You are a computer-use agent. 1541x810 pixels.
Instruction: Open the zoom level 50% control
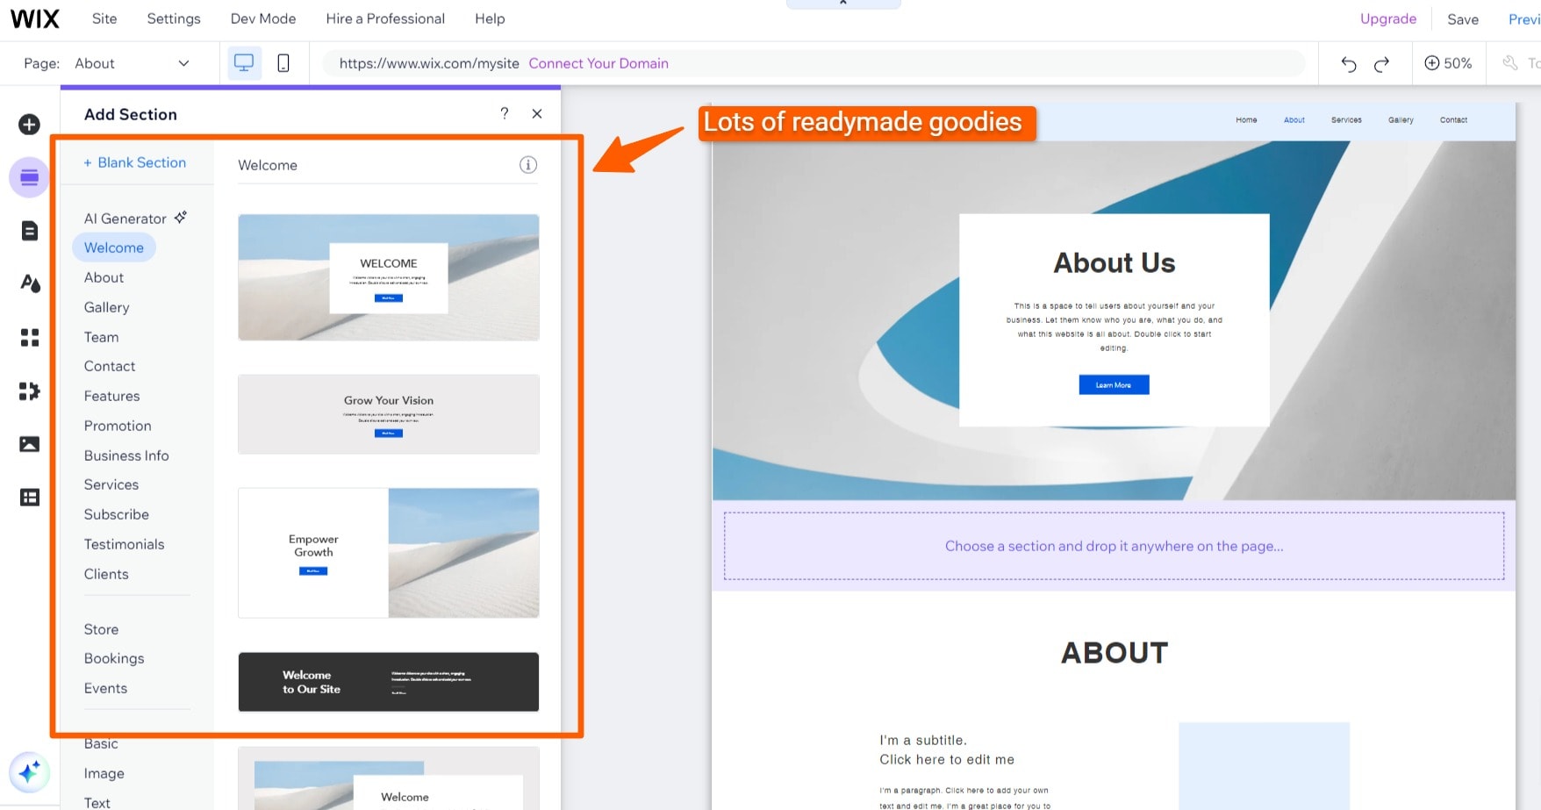pyautogui.click(x=1448, y=62)
